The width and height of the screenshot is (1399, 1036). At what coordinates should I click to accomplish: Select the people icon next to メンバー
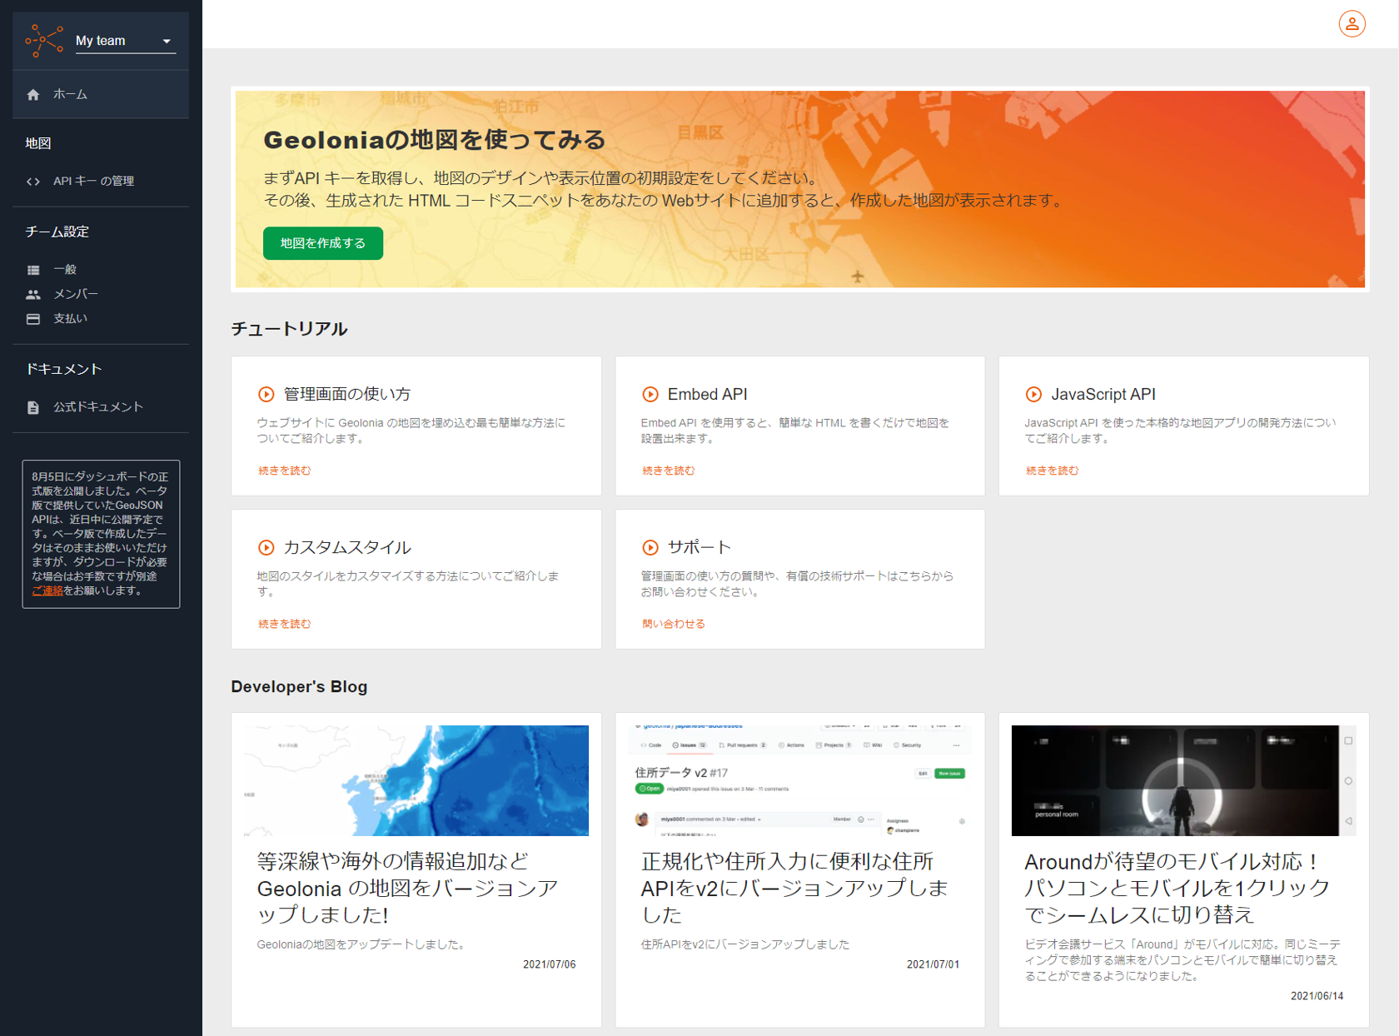click(33, 293)
